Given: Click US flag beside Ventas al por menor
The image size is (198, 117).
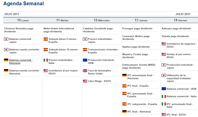Looking at the screenshot, I should coord(164,54).
